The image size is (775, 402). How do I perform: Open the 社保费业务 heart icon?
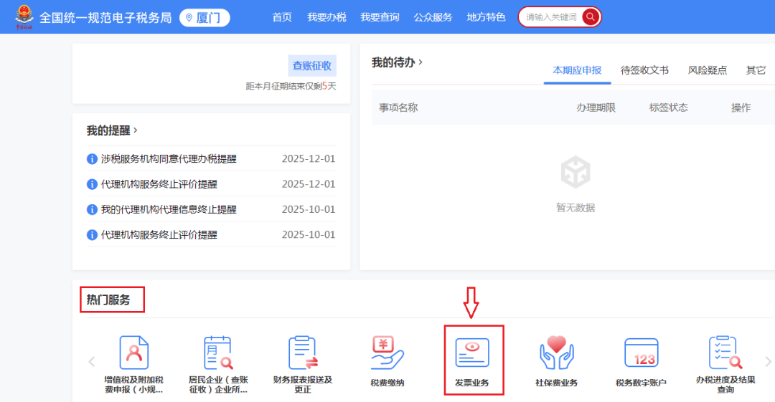[557, 353]
